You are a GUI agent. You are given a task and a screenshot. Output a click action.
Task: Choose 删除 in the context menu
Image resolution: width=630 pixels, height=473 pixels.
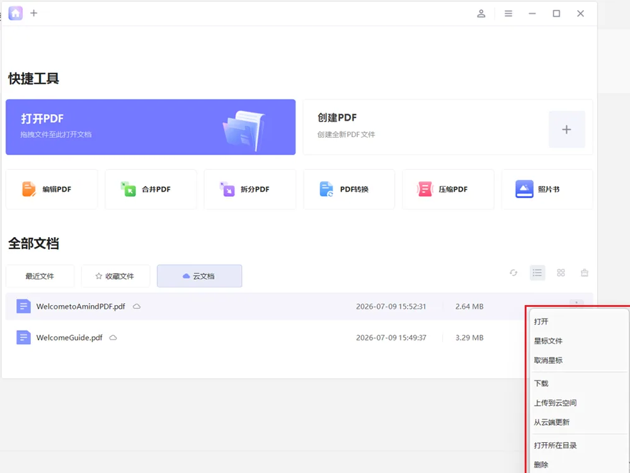click(578, 465)
